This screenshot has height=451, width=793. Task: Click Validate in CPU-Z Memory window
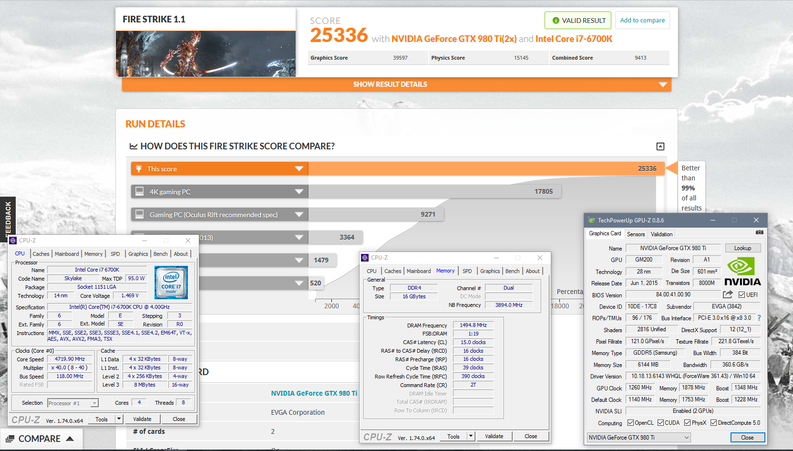tap(494, 436)
